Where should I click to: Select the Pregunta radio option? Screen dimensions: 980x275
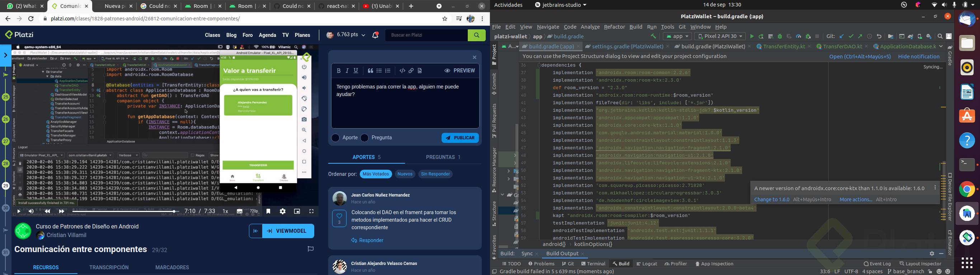[364, 138]
